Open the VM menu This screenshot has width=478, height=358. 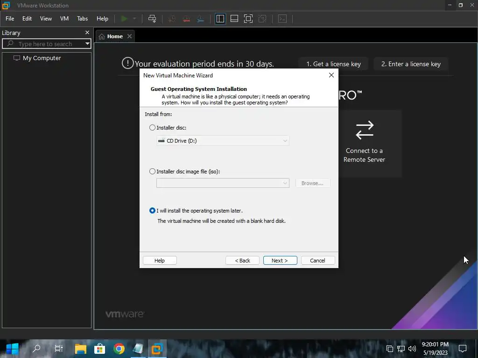(64, 19)
